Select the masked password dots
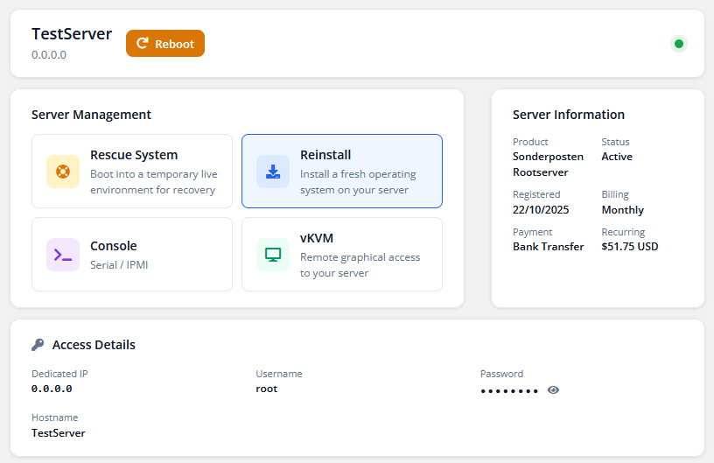 509,391
